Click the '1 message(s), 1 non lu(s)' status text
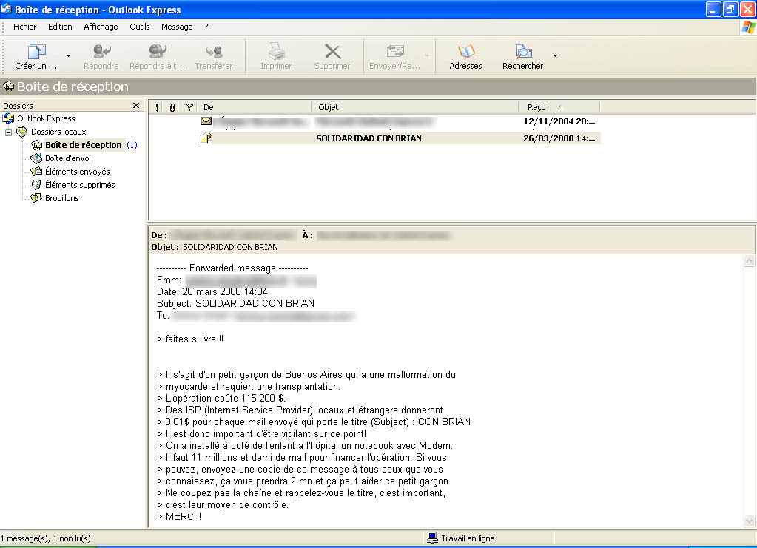This screenshot has height=548, width=757. (x=46, y=538)
